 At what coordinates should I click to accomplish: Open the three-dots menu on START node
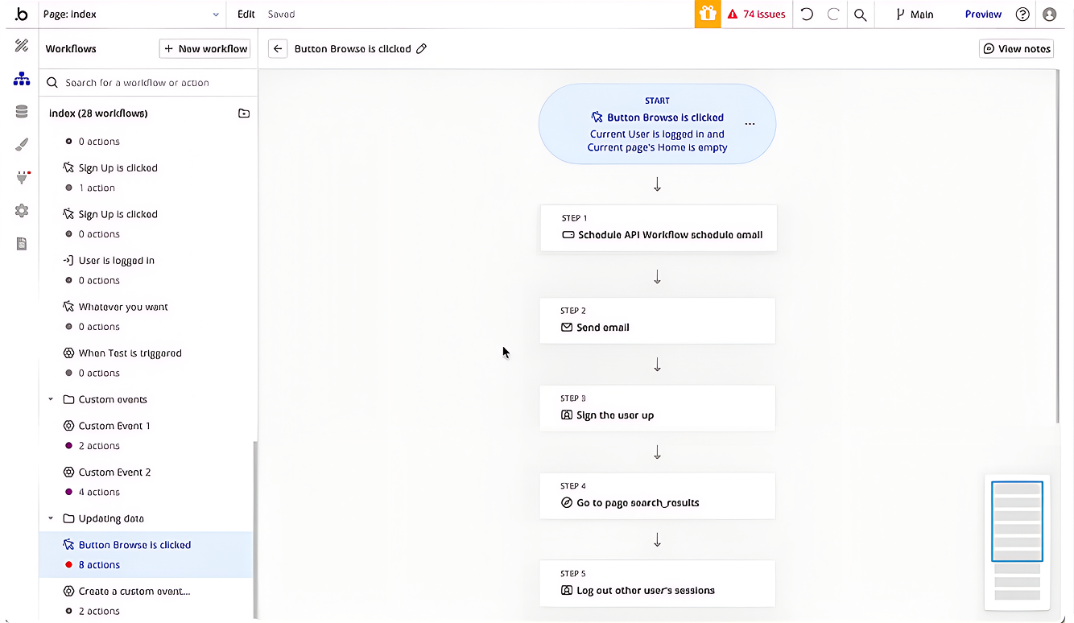click(x=750, y=124)
